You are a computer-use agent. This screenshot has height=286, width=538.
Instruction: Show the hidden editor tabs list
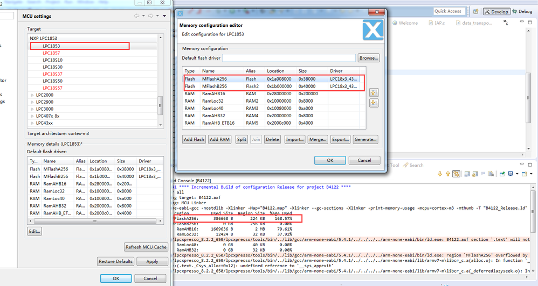(x=506, y=23)
